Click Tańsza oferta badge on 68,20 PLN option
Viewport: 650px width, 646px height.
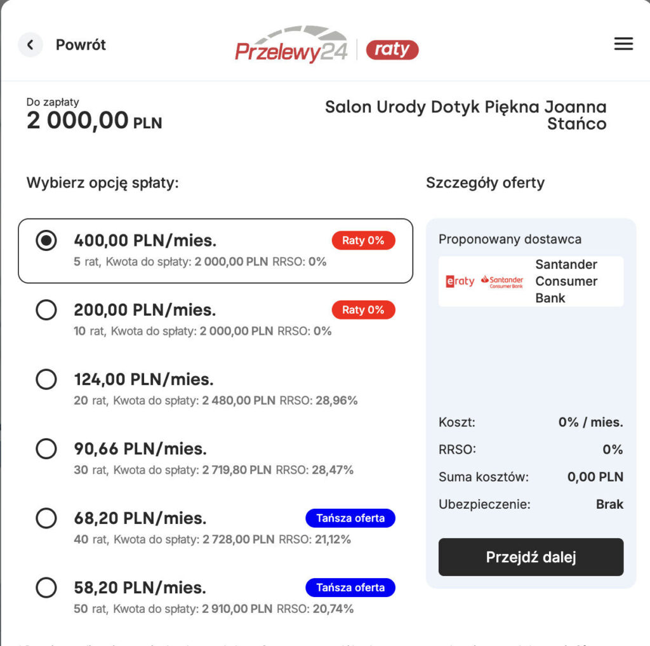tap(350, 518)
